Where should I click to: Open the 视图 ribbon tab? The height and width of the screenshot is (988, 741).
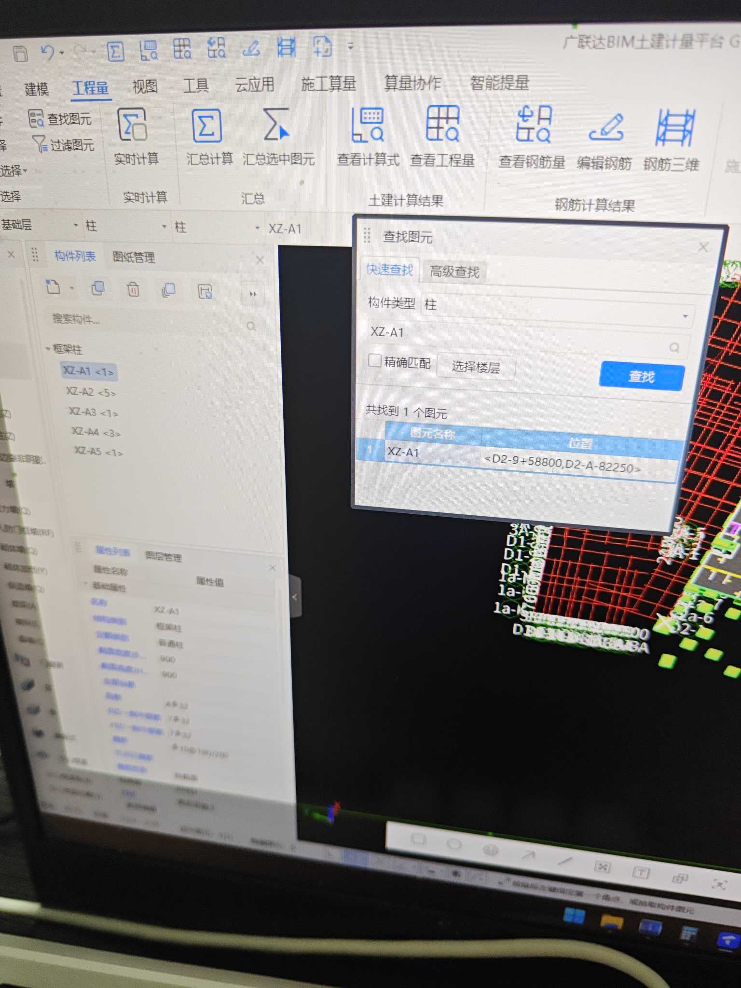[145, 86]
